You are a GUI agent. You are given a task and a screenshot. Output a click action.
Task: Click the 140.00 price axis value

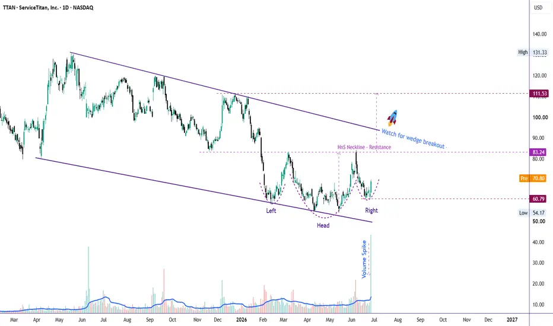[539, 34]
